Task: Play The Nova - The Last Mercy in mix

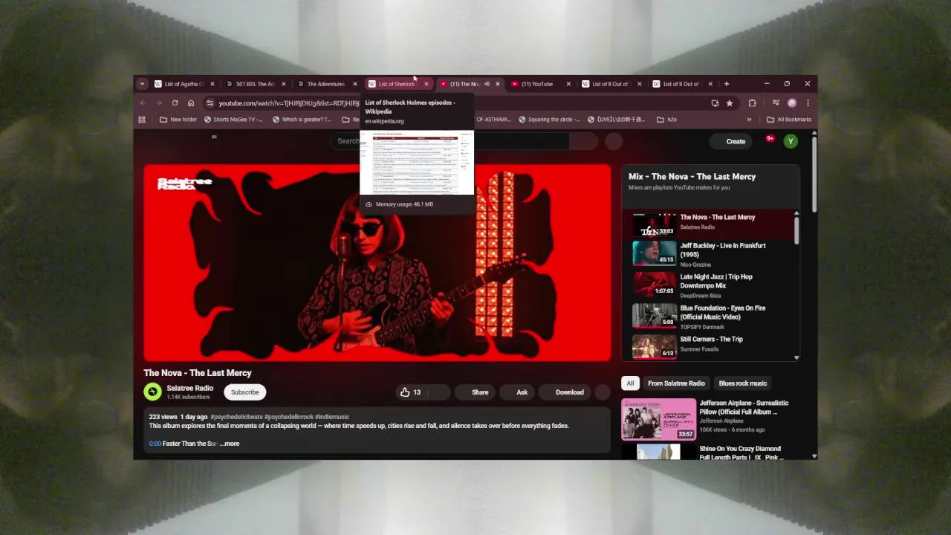Action: click(x=710, y=224)
